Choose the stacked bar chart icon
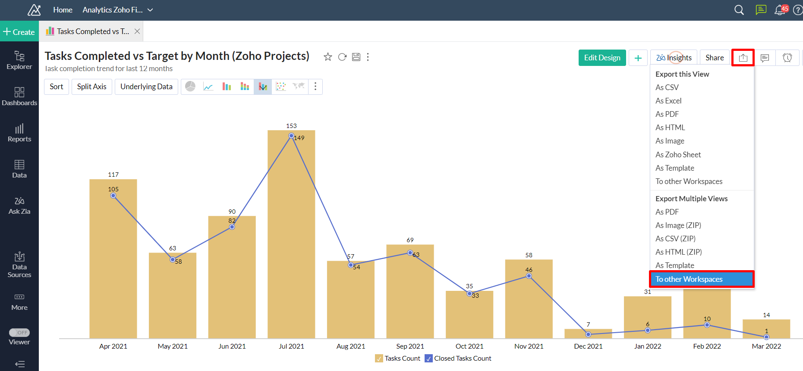 pos(245,87)
